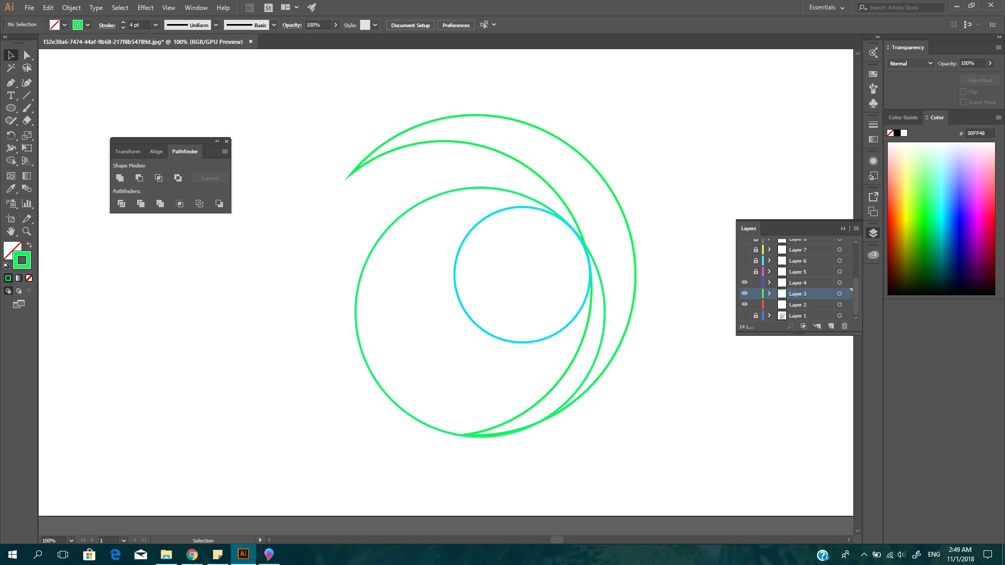Select the Column Graph tool
The width and height of the screenshot is (1005, 565).
point(27,204)
